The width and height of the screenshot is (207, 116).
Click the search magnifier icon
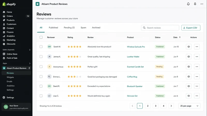pyautogui.click(x=144, y=28)
